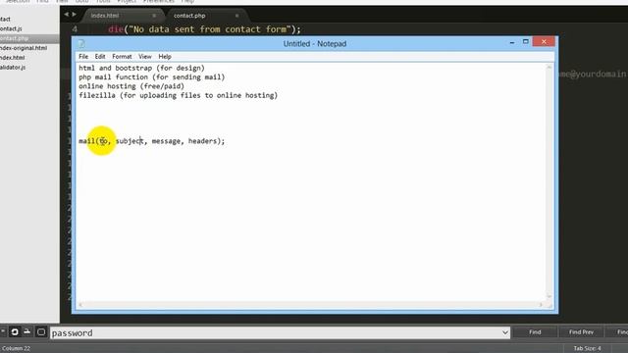Close the contact.php tab
628x353 pixels.
237,16
